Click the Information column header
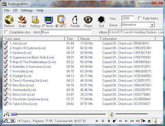 pyautogui.click(x=128, y=39)
